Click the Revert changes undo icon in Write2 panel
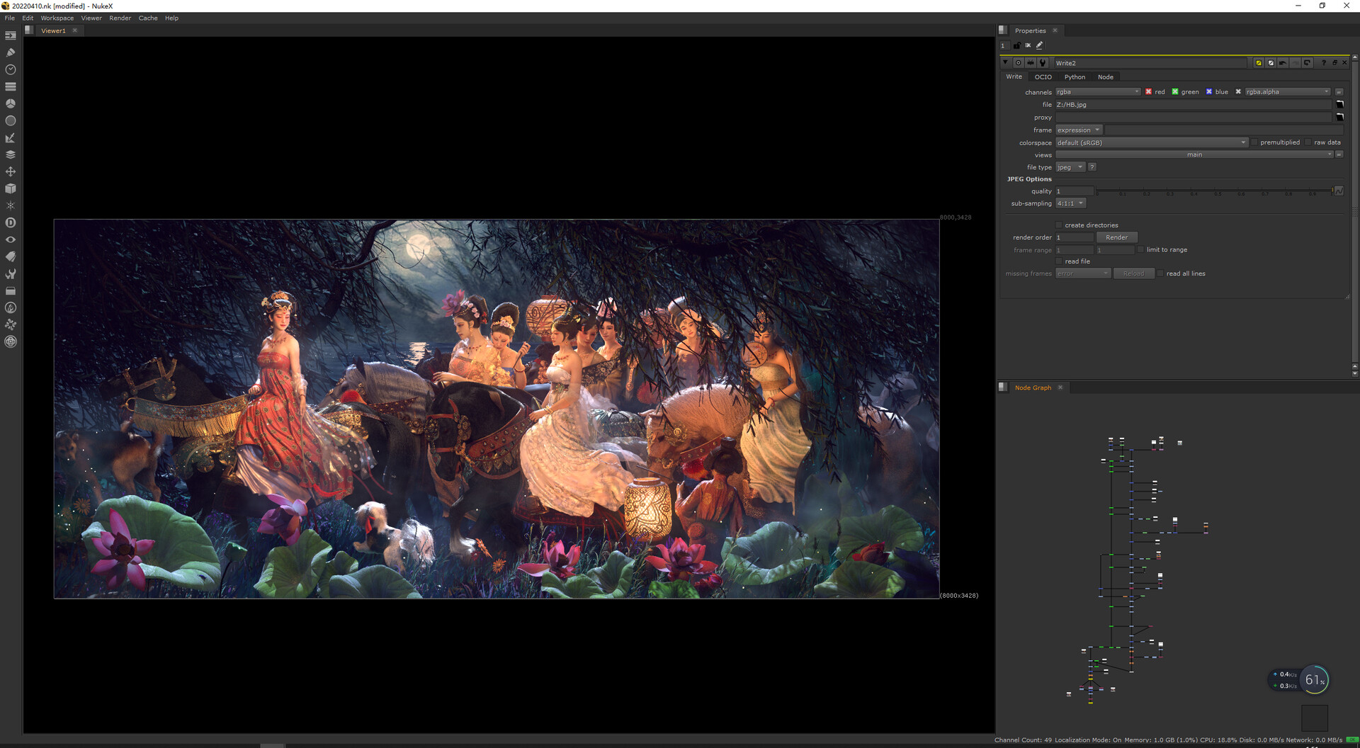1360x748 pixels. pyautogui.click(x=1283, y=63)
